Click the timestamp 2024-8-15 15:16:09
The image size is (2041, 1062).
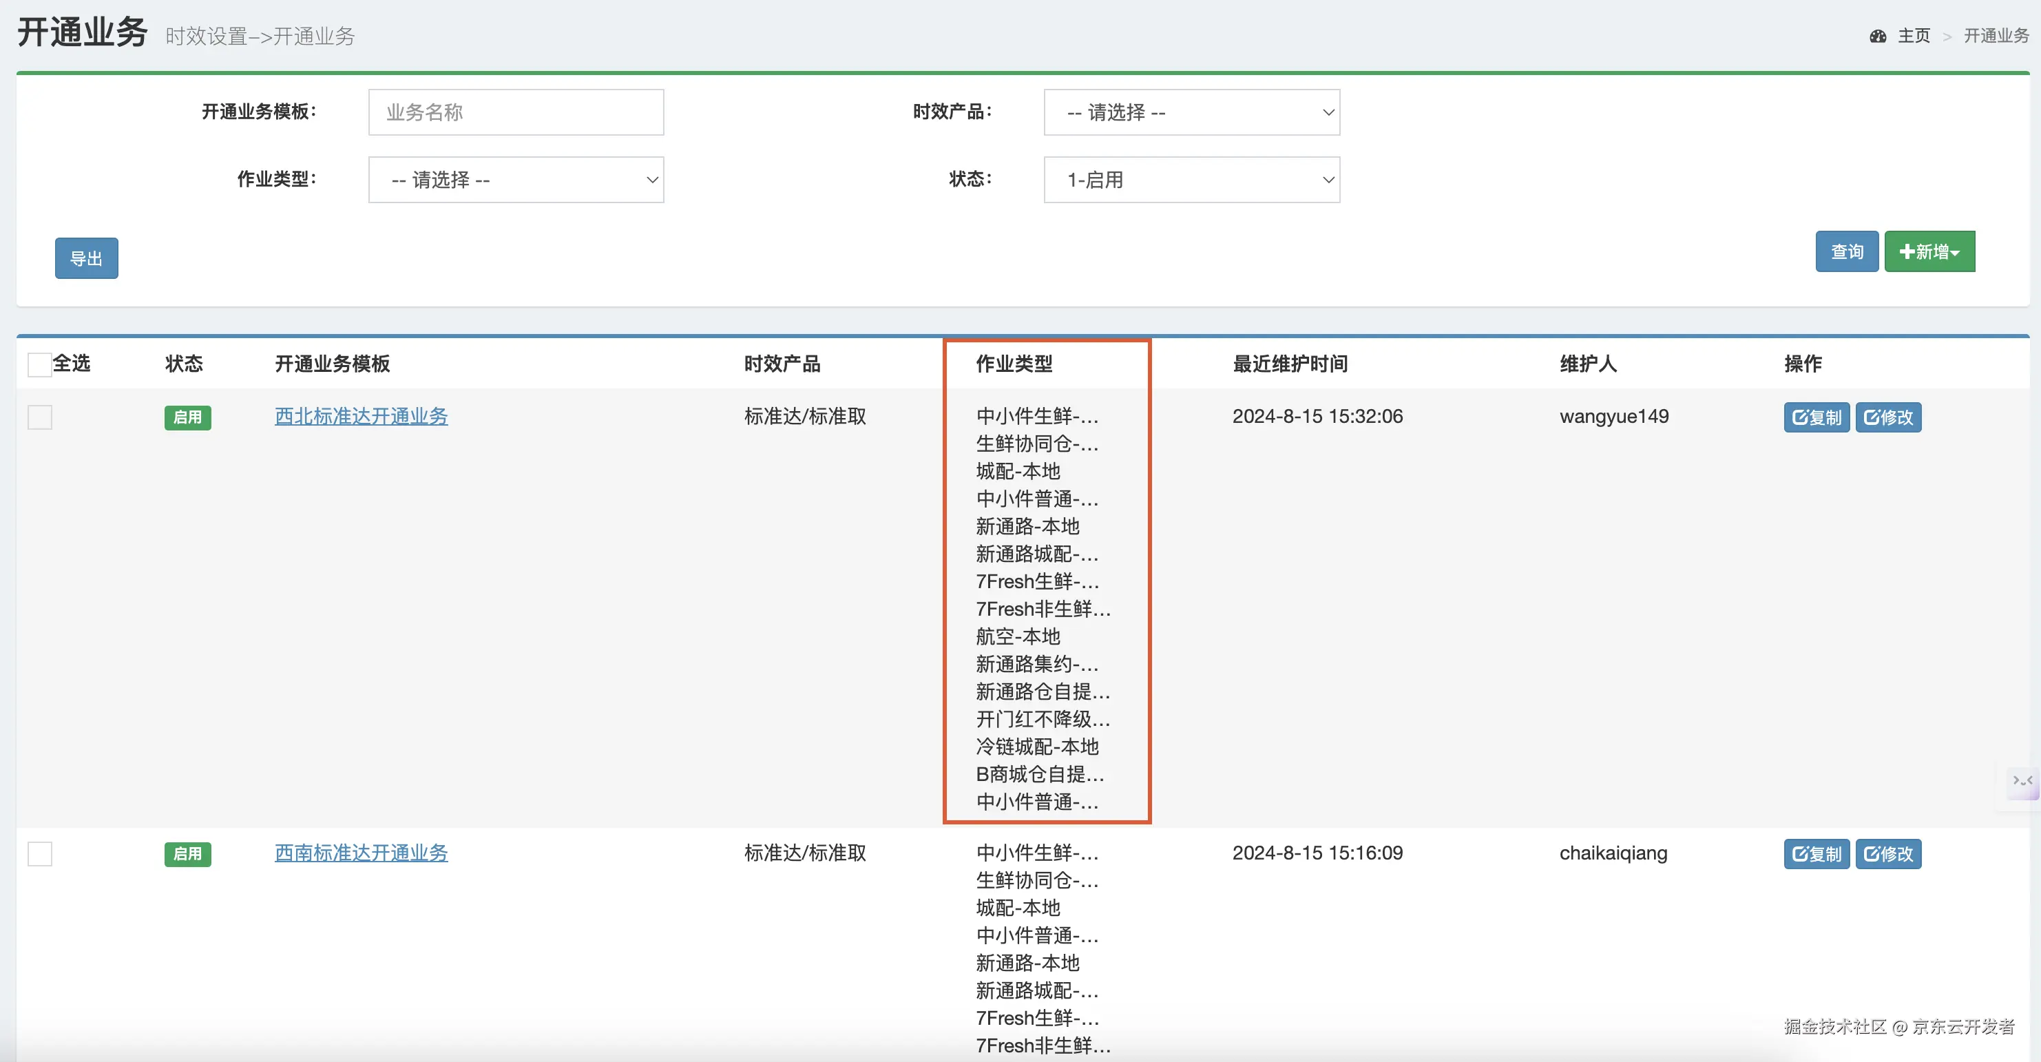[x=1317, y=853]
